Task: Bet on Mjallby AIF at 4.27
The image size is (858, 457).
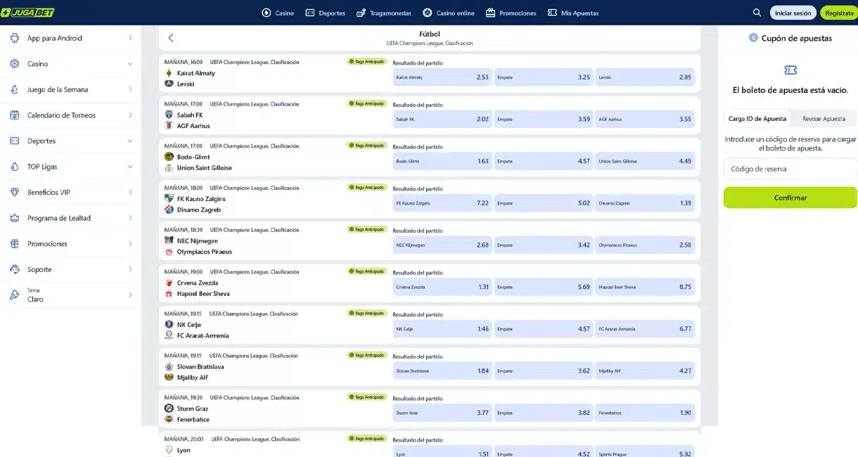Action: tap(645, 371)
